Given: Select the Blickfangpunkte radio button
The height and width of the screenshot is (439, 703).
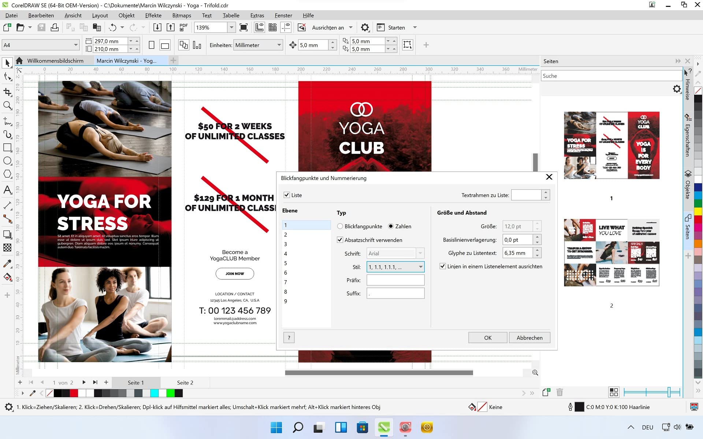Looking at the screenshot, I should (x=340, y=226).
